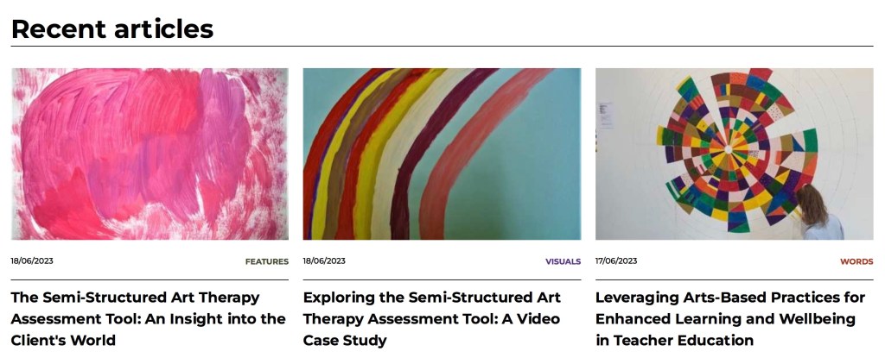Open "An Insight into the Client's World" article title
The height and width of the screenshot is (364, 885).
click(x=148, y=318)
